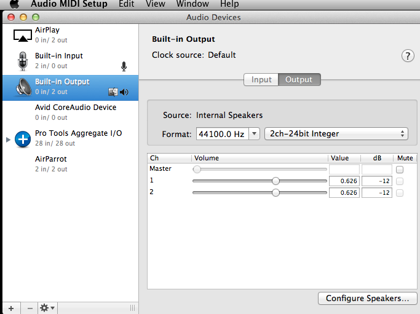Viewport: 420px width, 314px height.
Task: Click the dB column header
Action: (377, 158)
